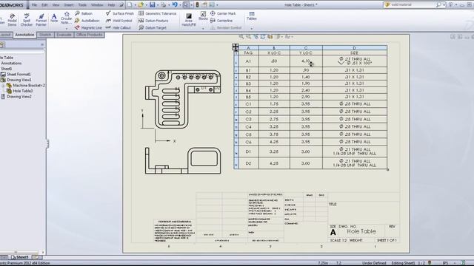474x266 pixels.
Task: Switch to the Evaluate tab
Action: [x=64, y=35]
